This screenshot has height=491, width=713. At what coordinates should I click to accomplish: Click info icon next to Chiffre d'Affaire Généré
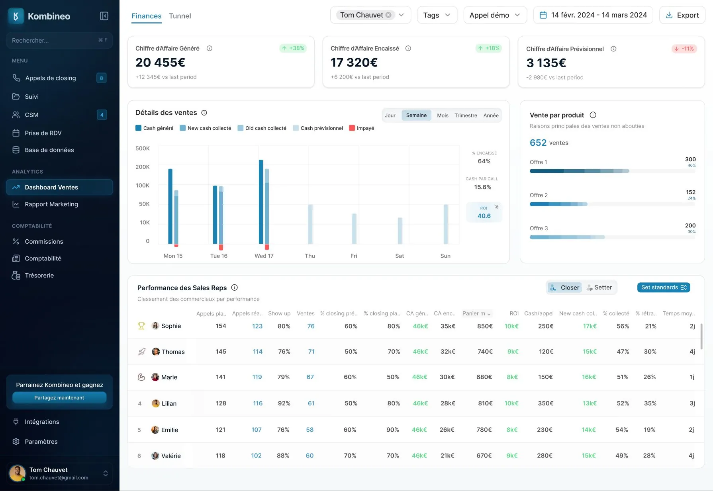pos(210,48)
